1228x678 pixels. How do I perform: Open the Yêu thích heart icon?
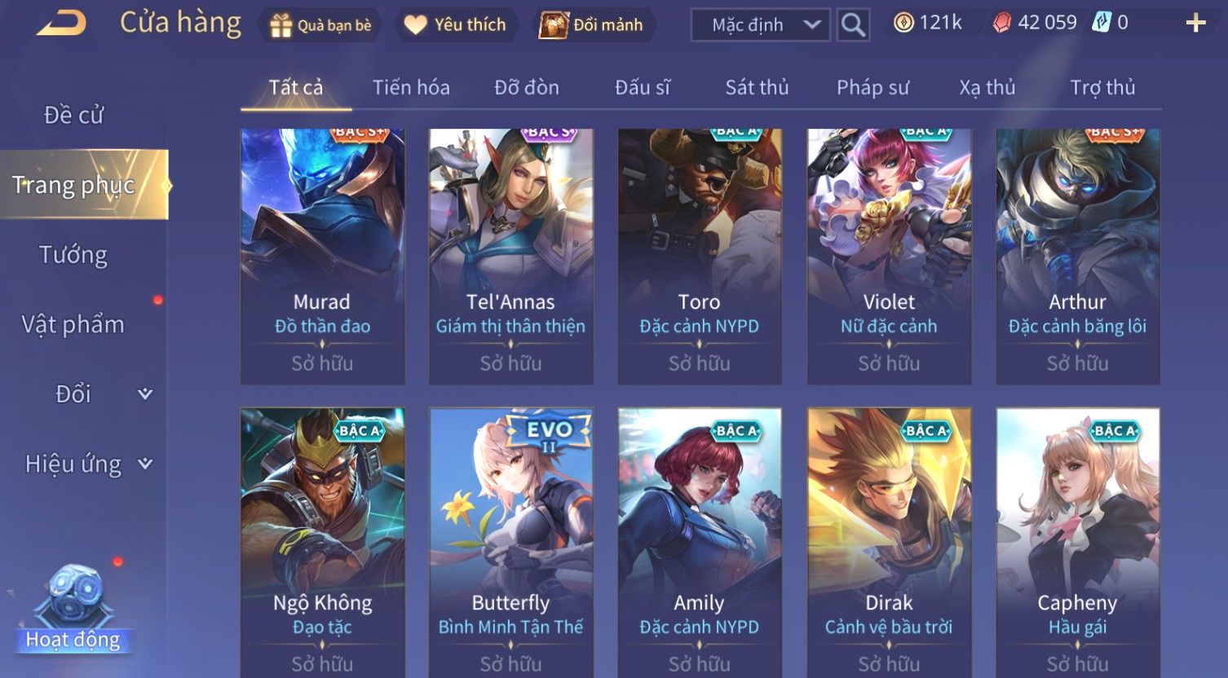coord(415,25)
